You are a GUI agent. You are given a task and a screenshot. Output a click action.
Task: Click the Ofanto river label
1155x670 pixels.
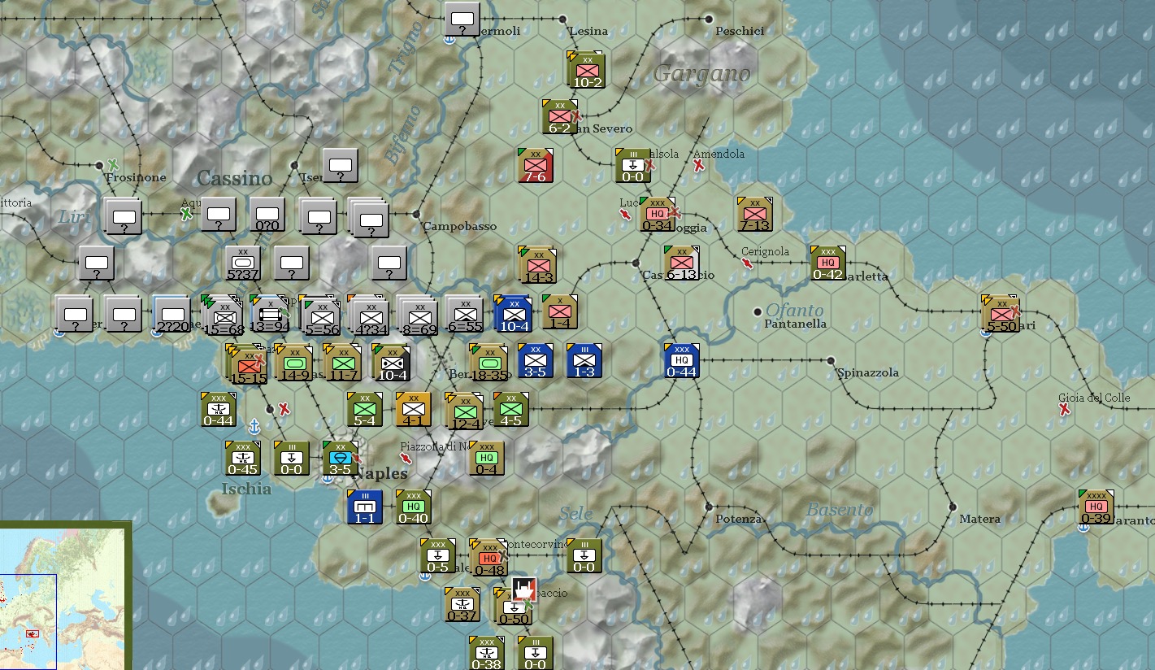(794, 310)
